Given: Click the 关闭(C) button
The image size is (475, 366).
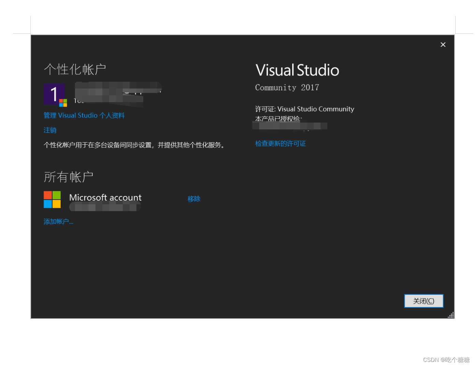Looking at the screenshot, I should coord(424,301).
